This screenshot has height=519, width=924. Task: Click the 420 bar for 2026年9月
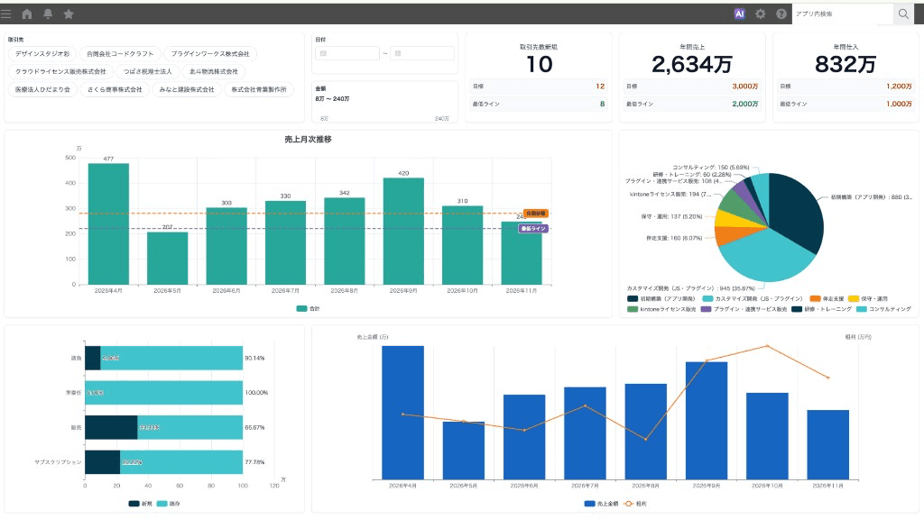[403, 232]
